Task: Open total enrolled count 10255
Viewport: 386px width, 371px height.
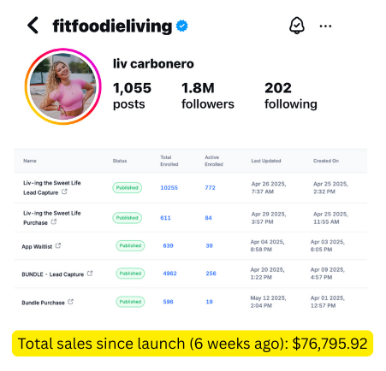Action: [169, 188]
